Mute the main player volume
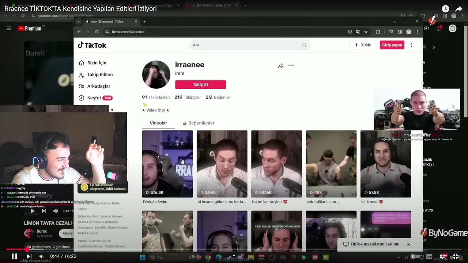 [x=41, y=256]
